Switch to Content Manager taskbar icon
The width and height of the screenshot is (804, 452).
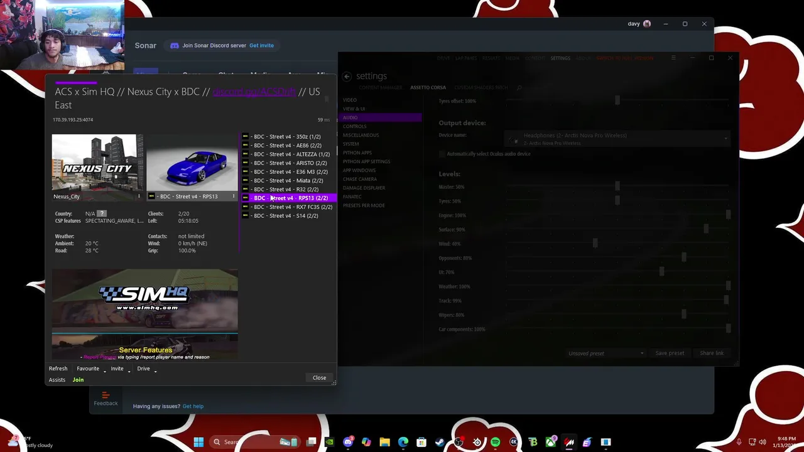point(569,442)
